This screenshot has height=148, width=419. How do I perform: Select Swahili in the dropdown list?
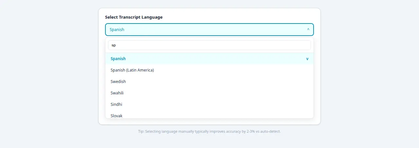click(209, 93)
